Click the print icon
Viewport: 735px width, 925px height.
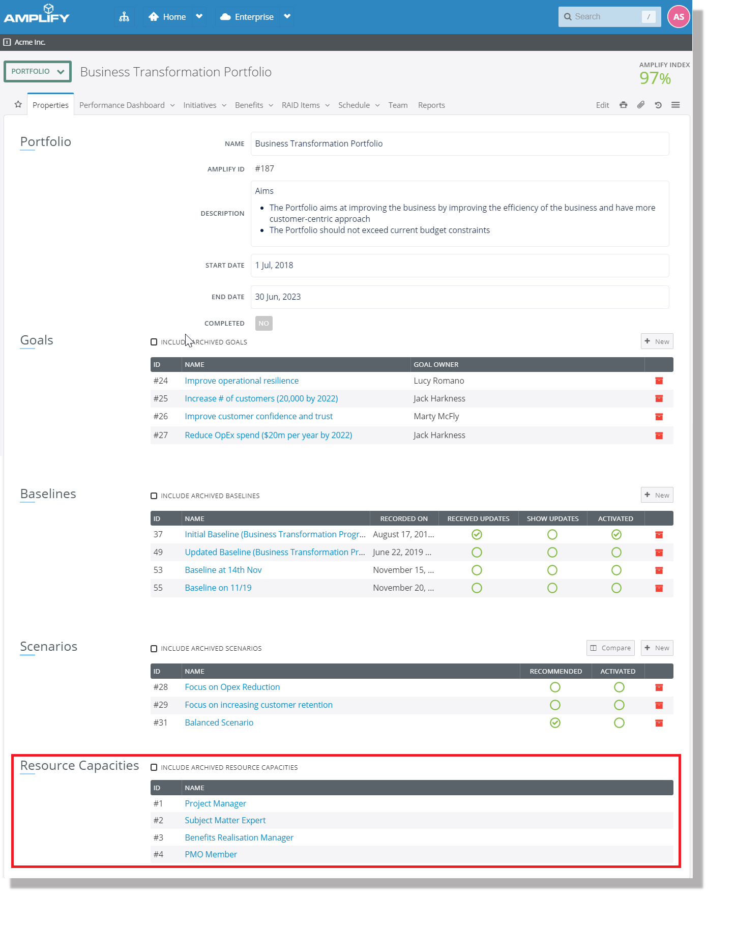click(x=623, y=105)
